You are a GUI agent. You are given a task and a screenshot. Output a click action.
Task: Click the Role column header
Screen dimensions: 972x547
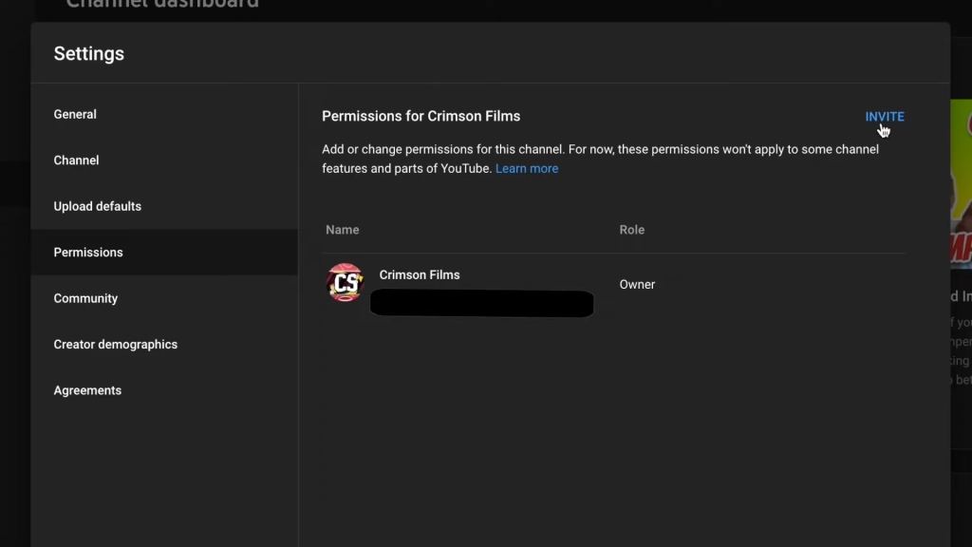tap(631, 230)
